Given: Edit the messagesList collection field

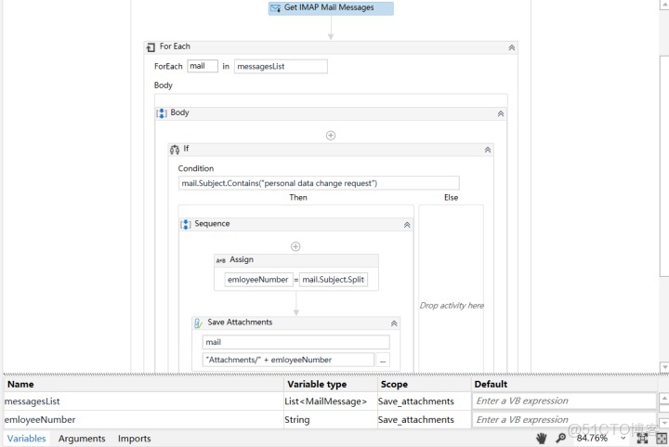Looking at the screenshot, I should click(x=281, y=67).
